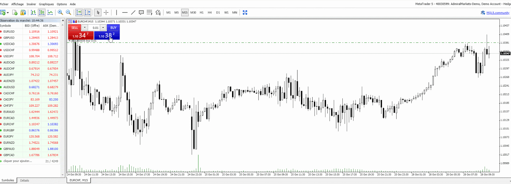Open the Affichage menu
This screenshot has width=511, height=184.
(x=17, y=4)
